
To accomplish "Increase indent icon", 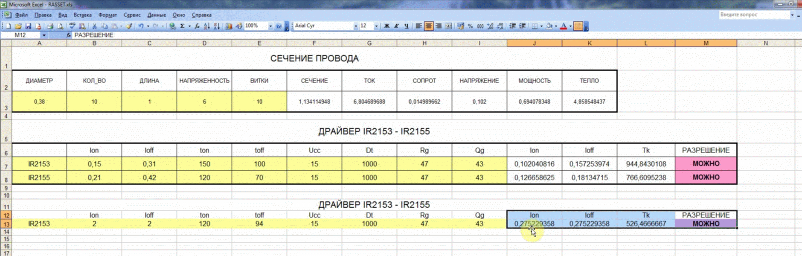I will [x=523, y=26].
